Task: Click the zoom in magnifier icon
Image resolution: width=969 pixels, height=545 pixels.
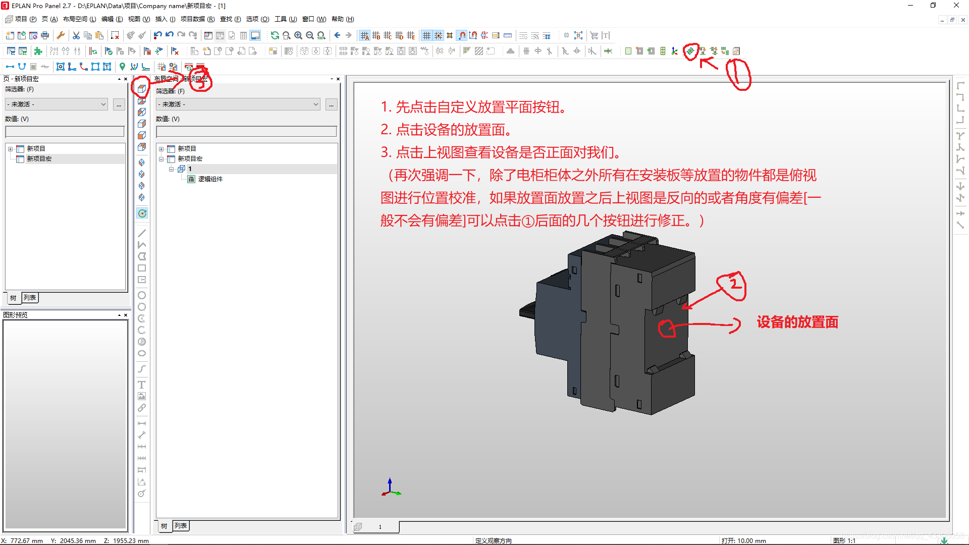Action: (x=298, y=35)
